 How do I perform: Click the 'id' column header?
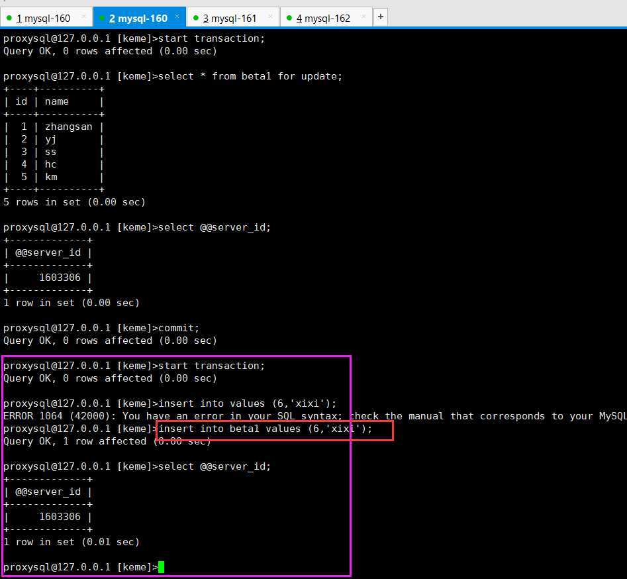(21, 101)
